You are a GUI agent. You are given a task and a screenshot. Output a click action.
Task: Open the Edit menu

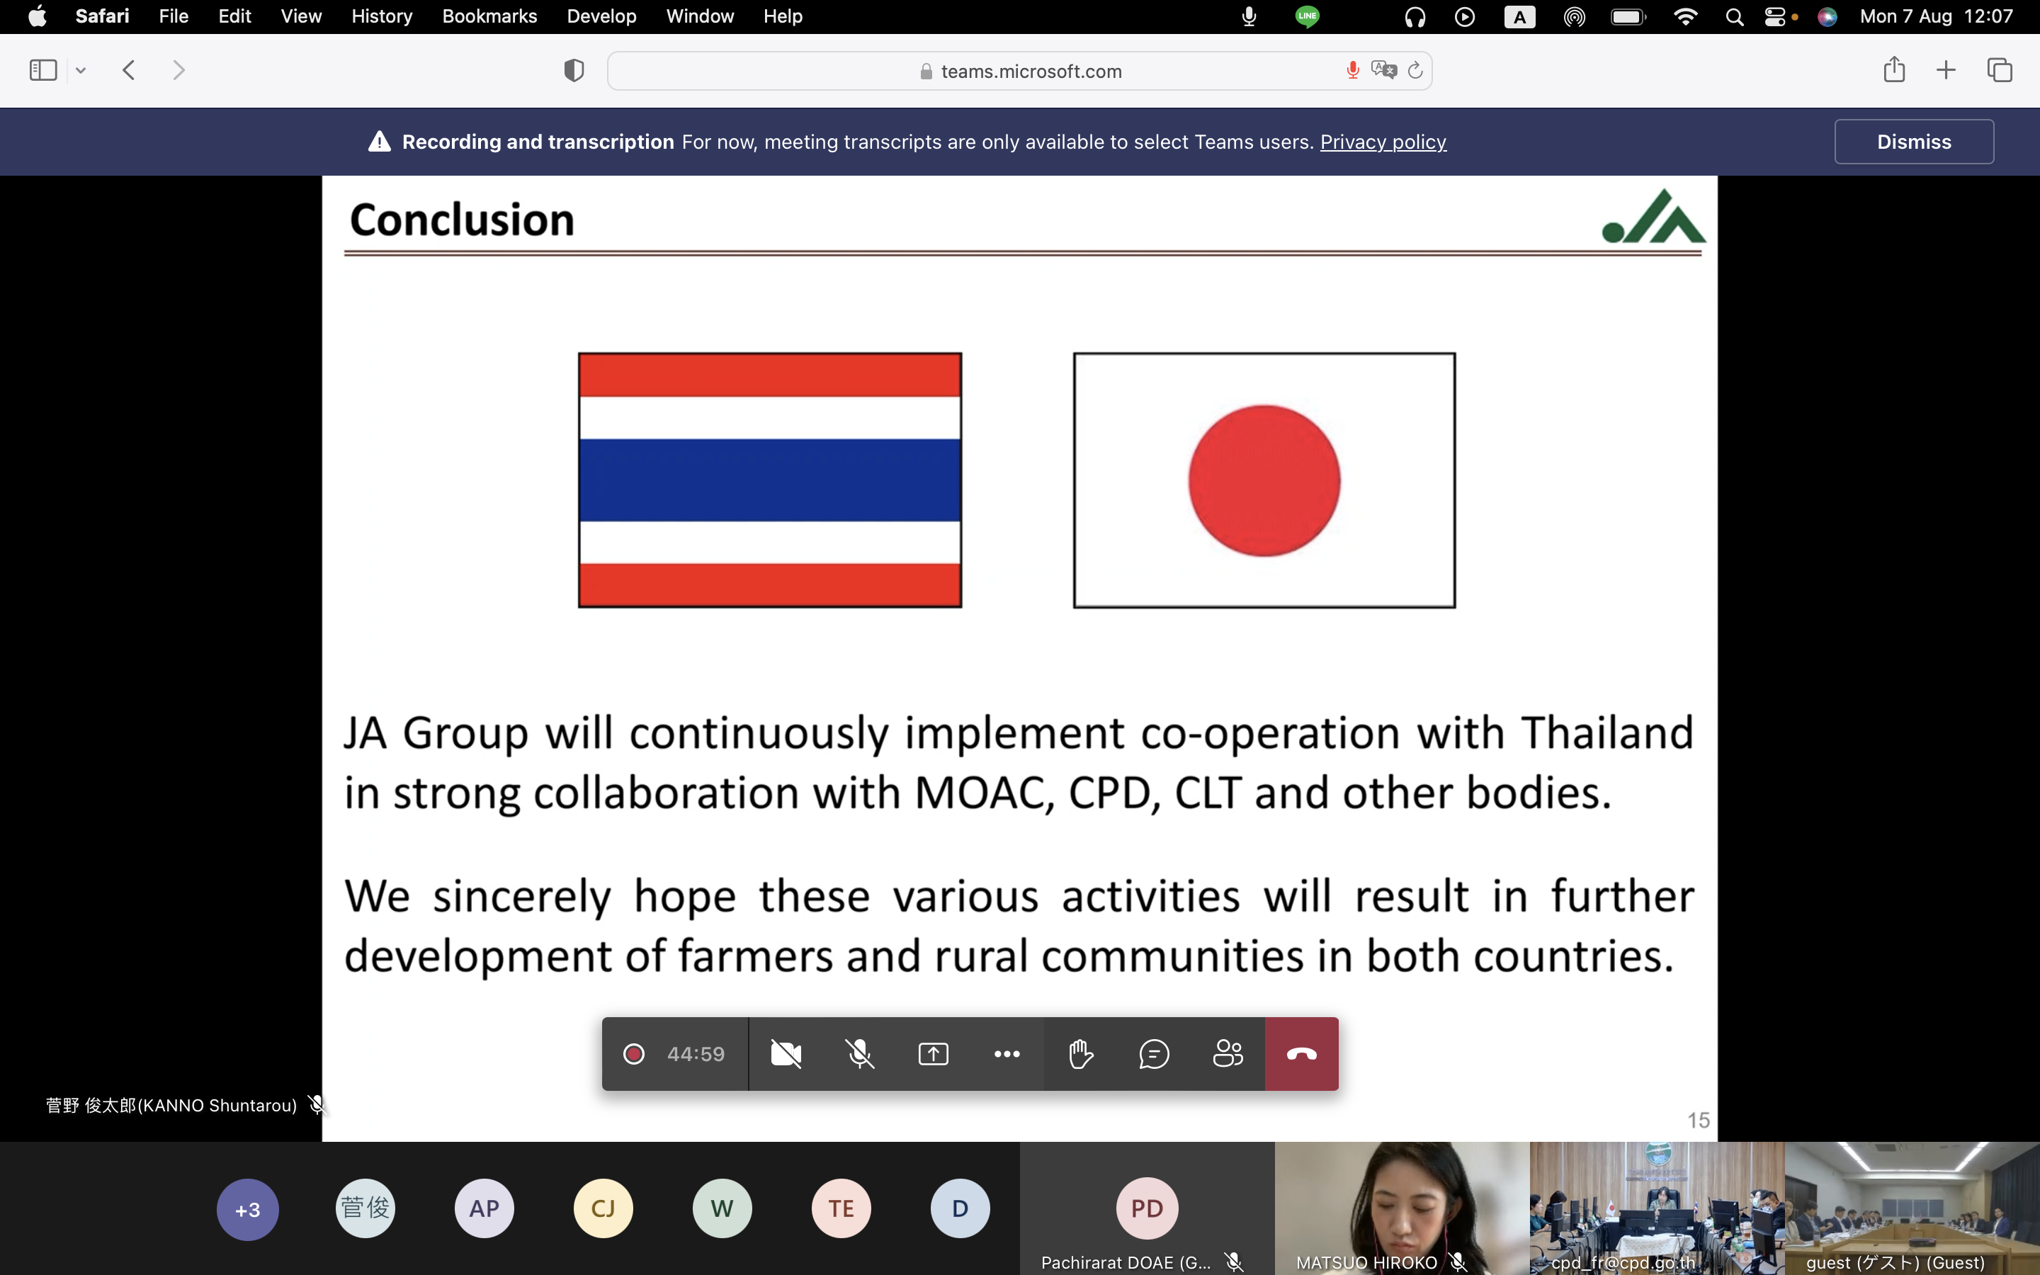(x=234, y=16)
